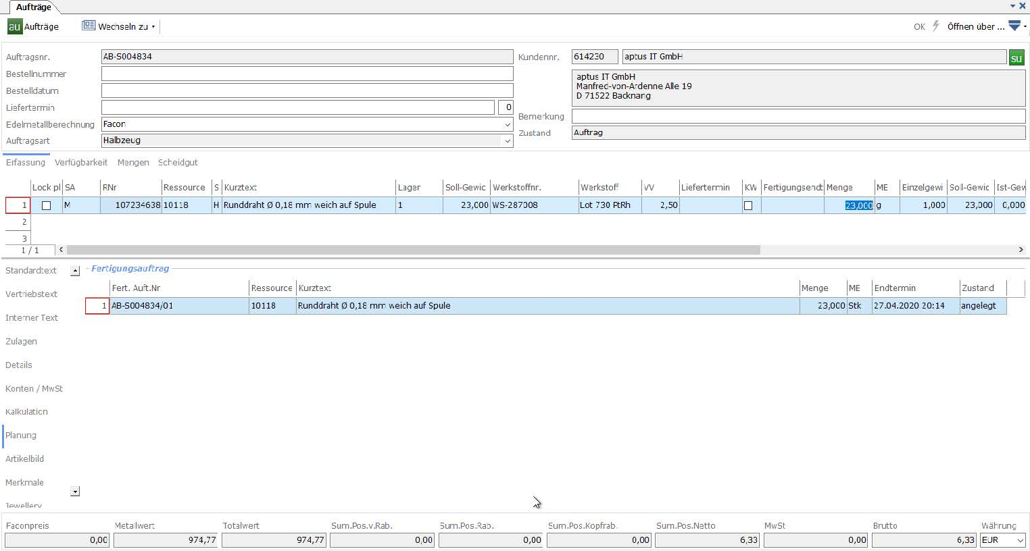Viewport: 1030px width, 551px height.
Task: Select the highlighted Menge cell 23,000
Action: pos(849,205)
